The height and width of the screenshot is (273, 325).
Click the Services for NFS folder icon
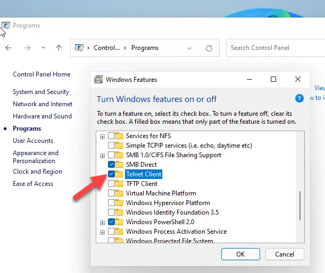point(119,136)
